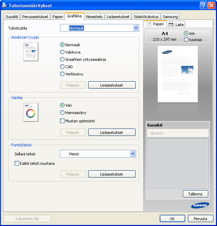Click the Tallenna button

click(x=195, y=194)
